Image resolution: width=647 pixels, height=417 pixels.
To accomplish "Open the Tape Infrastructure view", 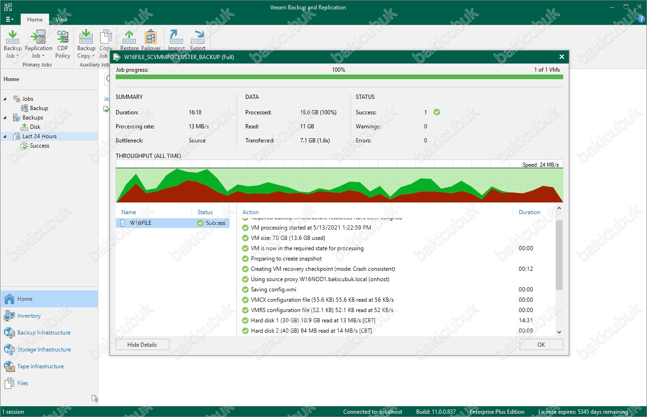I will click(49, 366).
